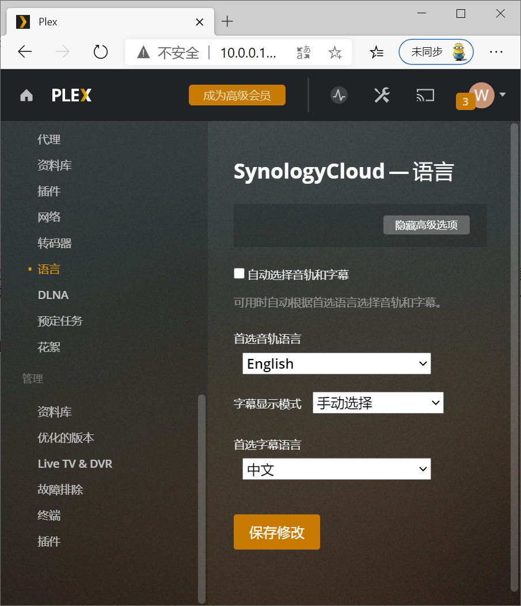Open 花絮 settings
This screenshot has height=606, width=521.
pos(49,347)
